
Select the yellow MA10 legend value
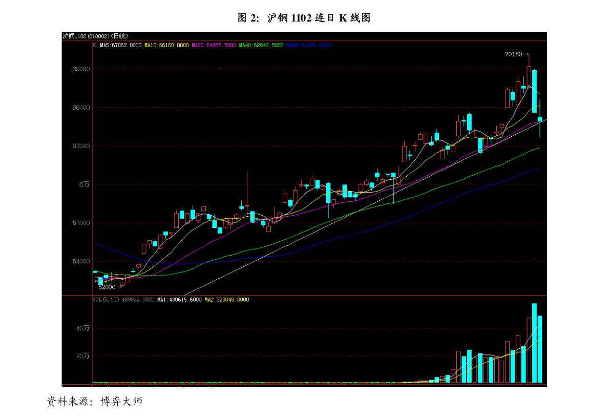coord(166,46)
